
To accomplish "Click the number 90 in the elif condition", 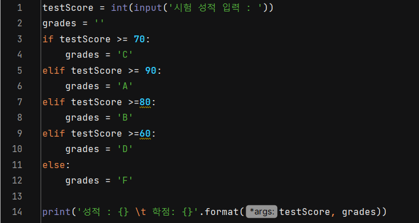I will [x=151, y=71].
